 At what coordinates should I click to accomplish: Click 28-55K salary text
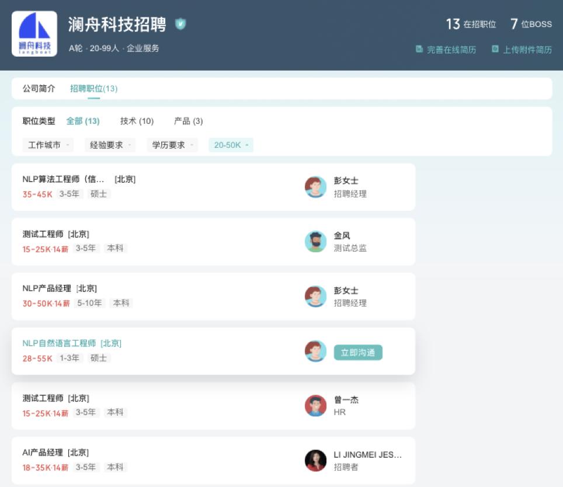tap(37, 358)
